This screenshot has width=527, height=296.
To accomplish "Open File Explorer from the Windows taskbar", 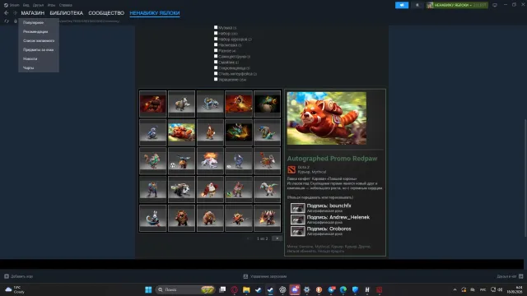I will click(x=246, y=289).
